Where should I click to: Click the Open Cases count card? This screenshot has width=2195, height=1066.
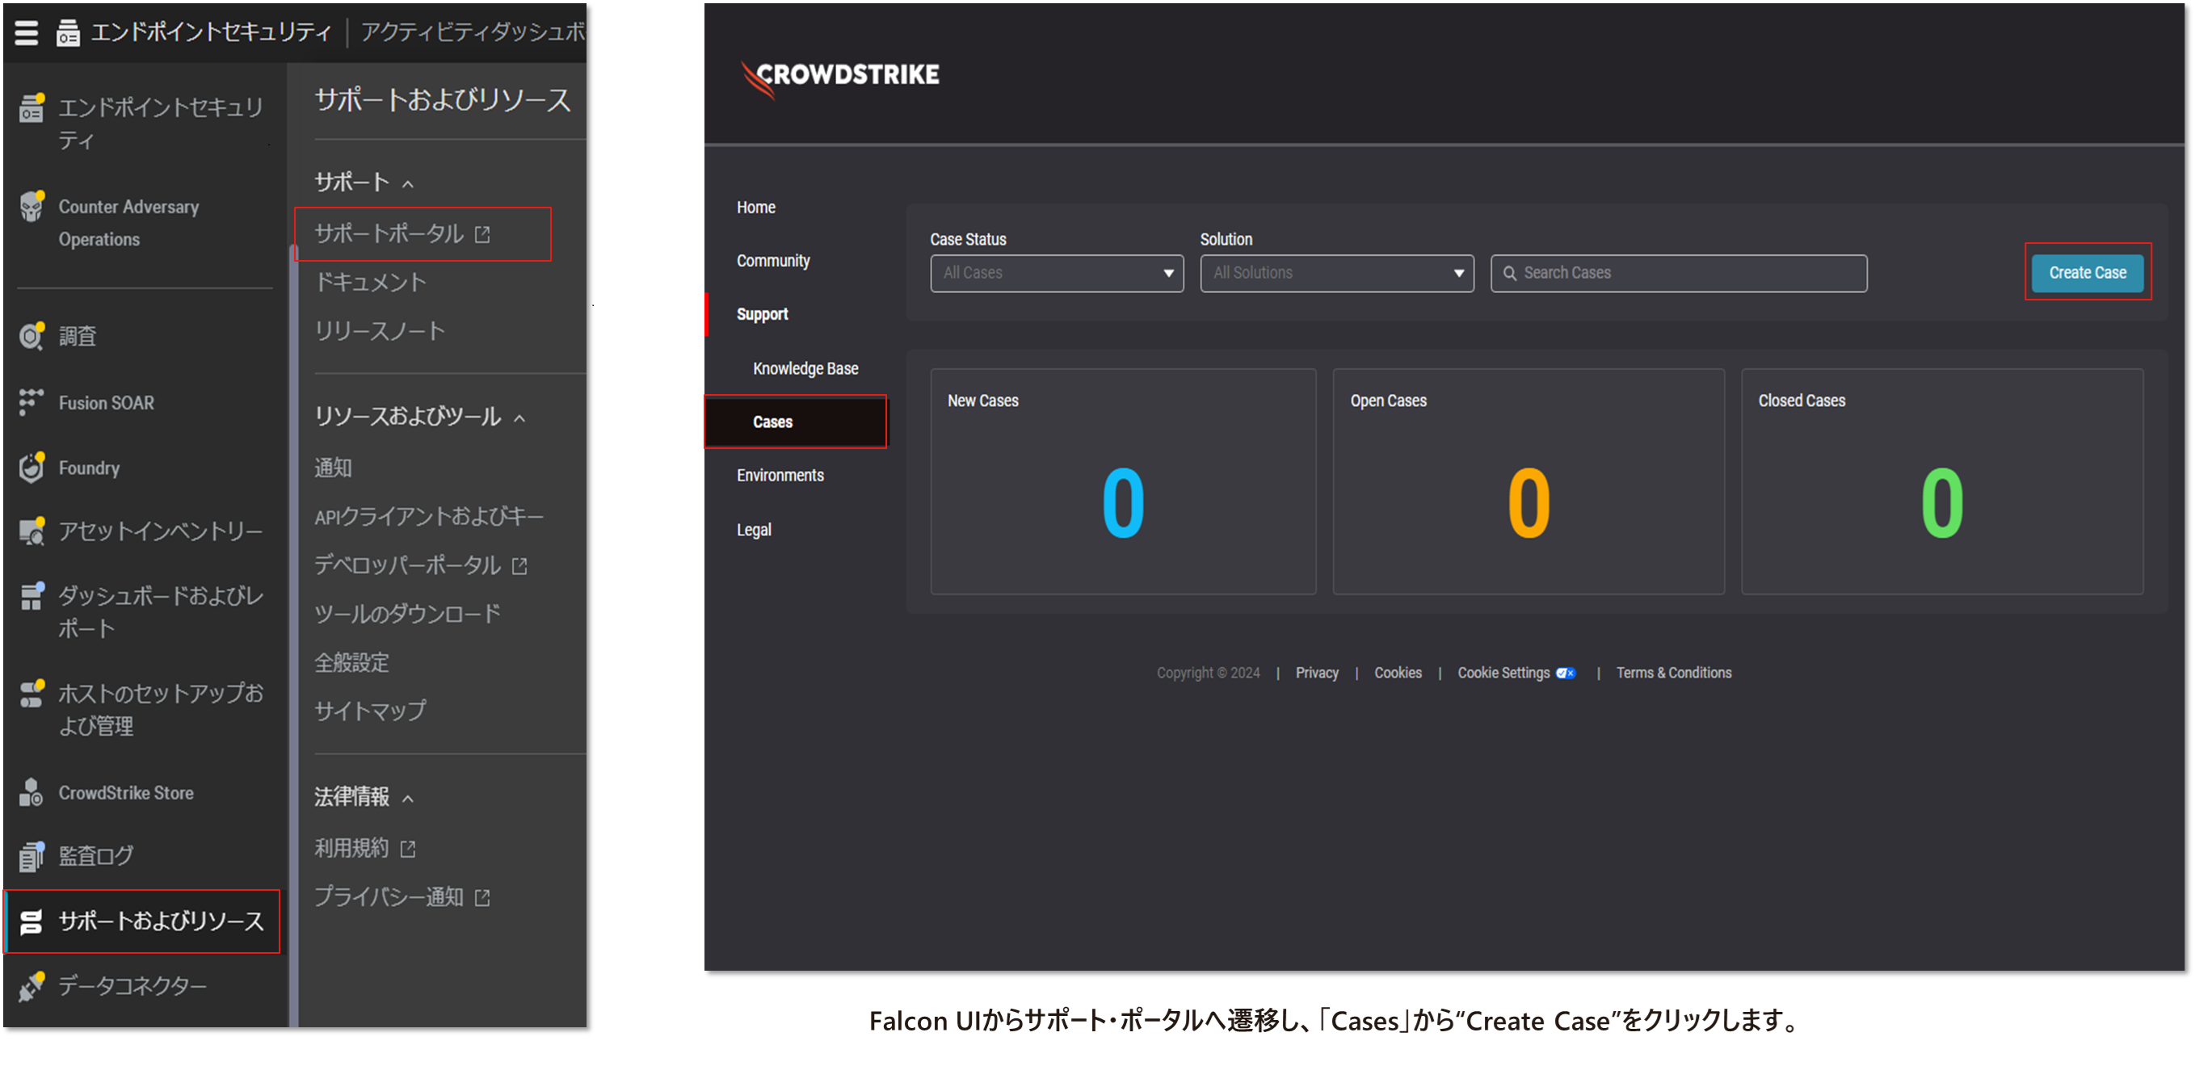point(1528,481)
